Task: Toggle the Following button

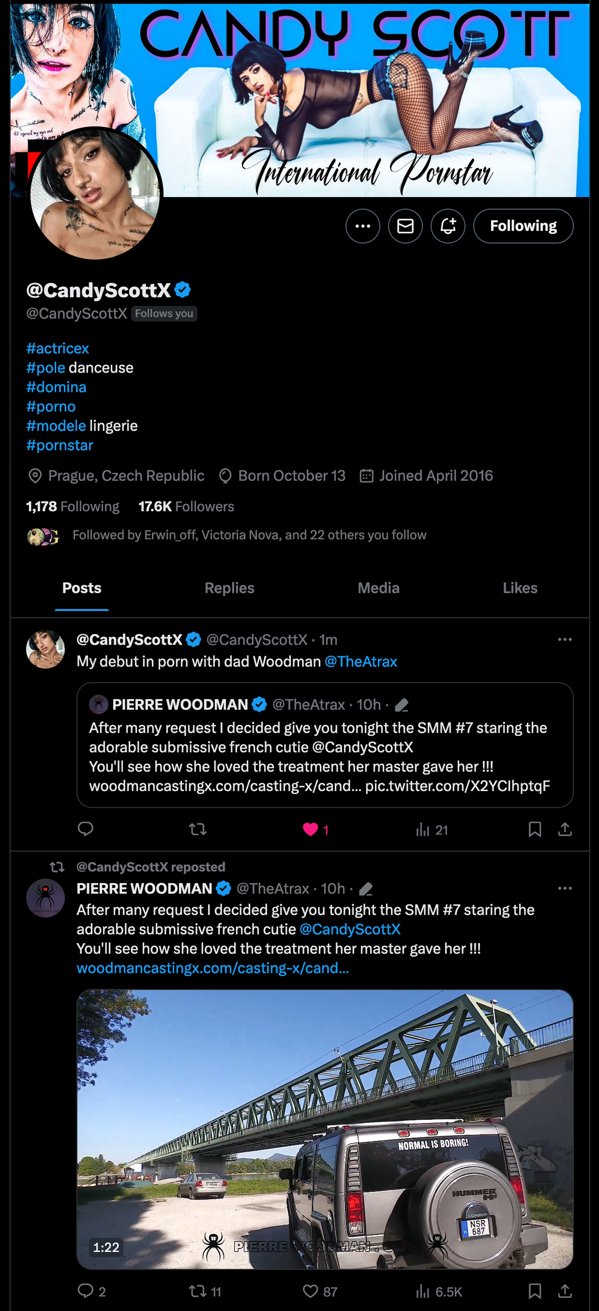Action: click(x=523, y=226)
